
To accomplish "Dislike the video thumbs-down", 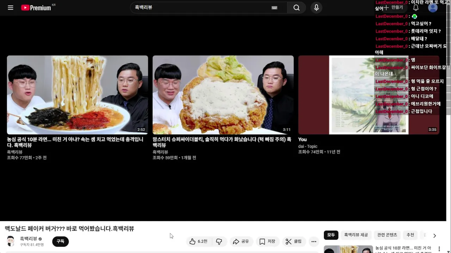I will 219,241.
